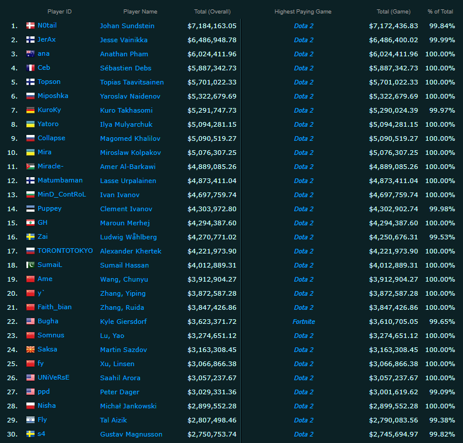Click the Lebanon flag beside GH

pos(30,223)
